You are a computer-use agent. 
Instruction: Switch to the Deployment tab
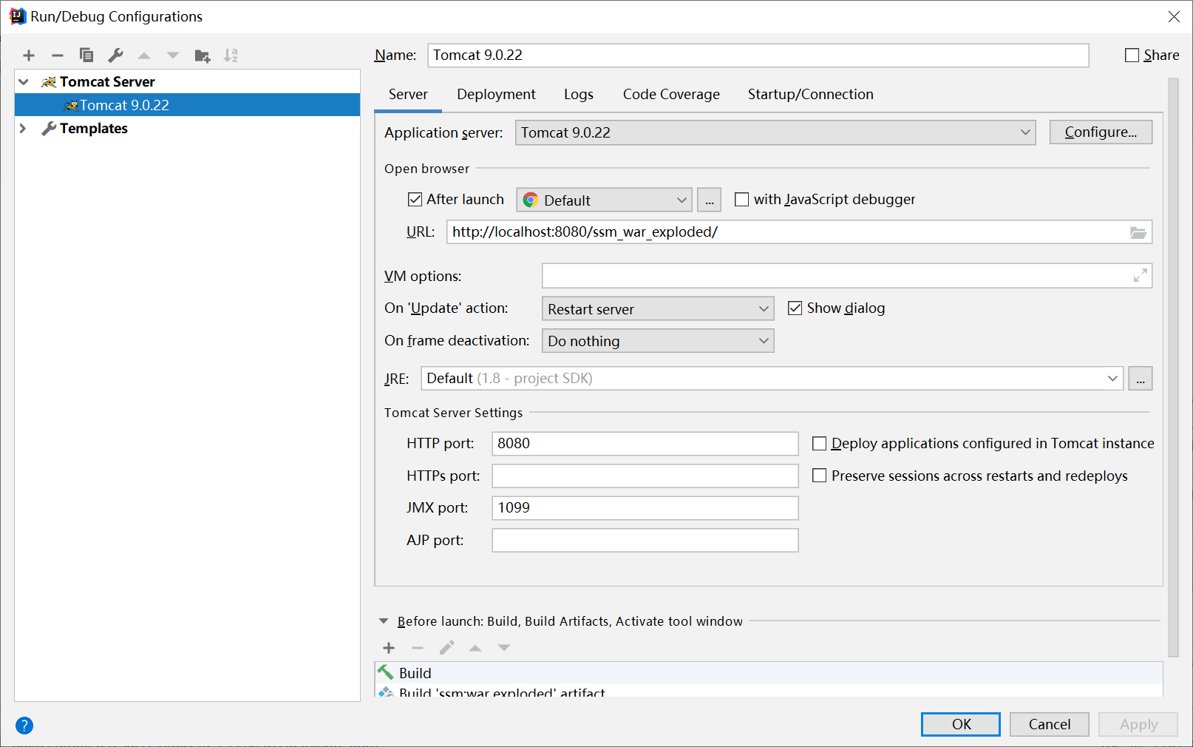(x=496, y=95)
